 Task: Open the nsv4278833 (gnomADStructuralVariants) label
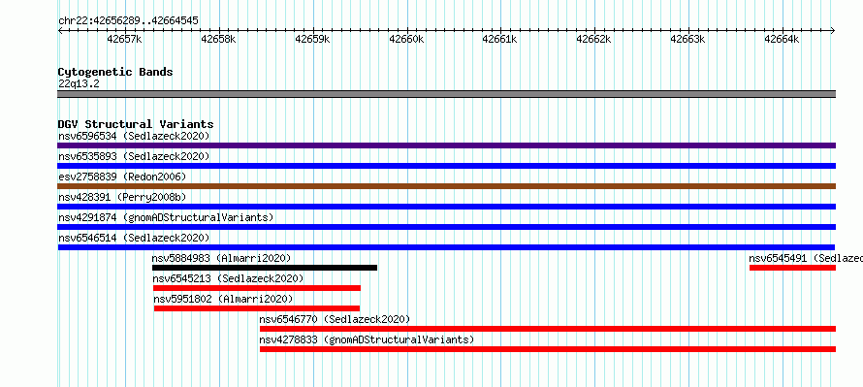click(x=367, y=339)
